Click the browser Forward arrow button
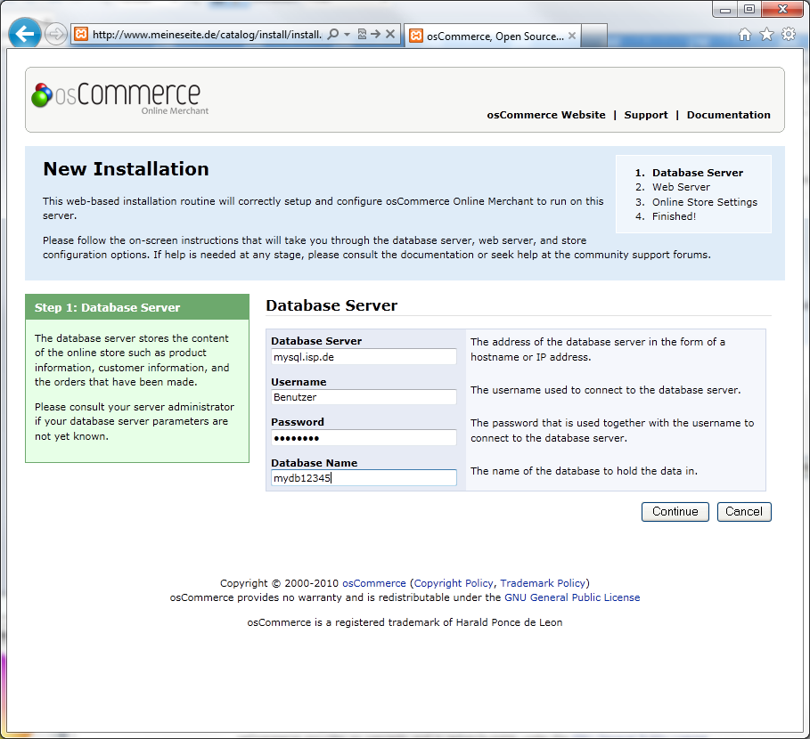810x739 pixels. coord(55,35)
